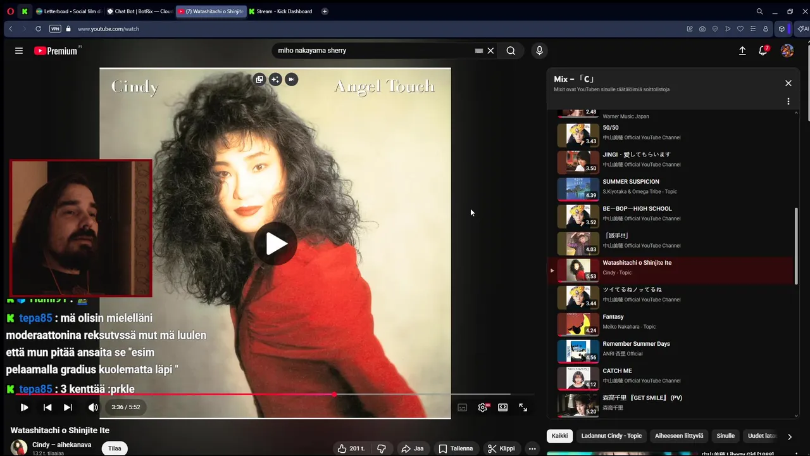Viewport: 810px width, 456px height.
Task: Subscribe with the Tilaa button
Action: [x=115, y=448]
